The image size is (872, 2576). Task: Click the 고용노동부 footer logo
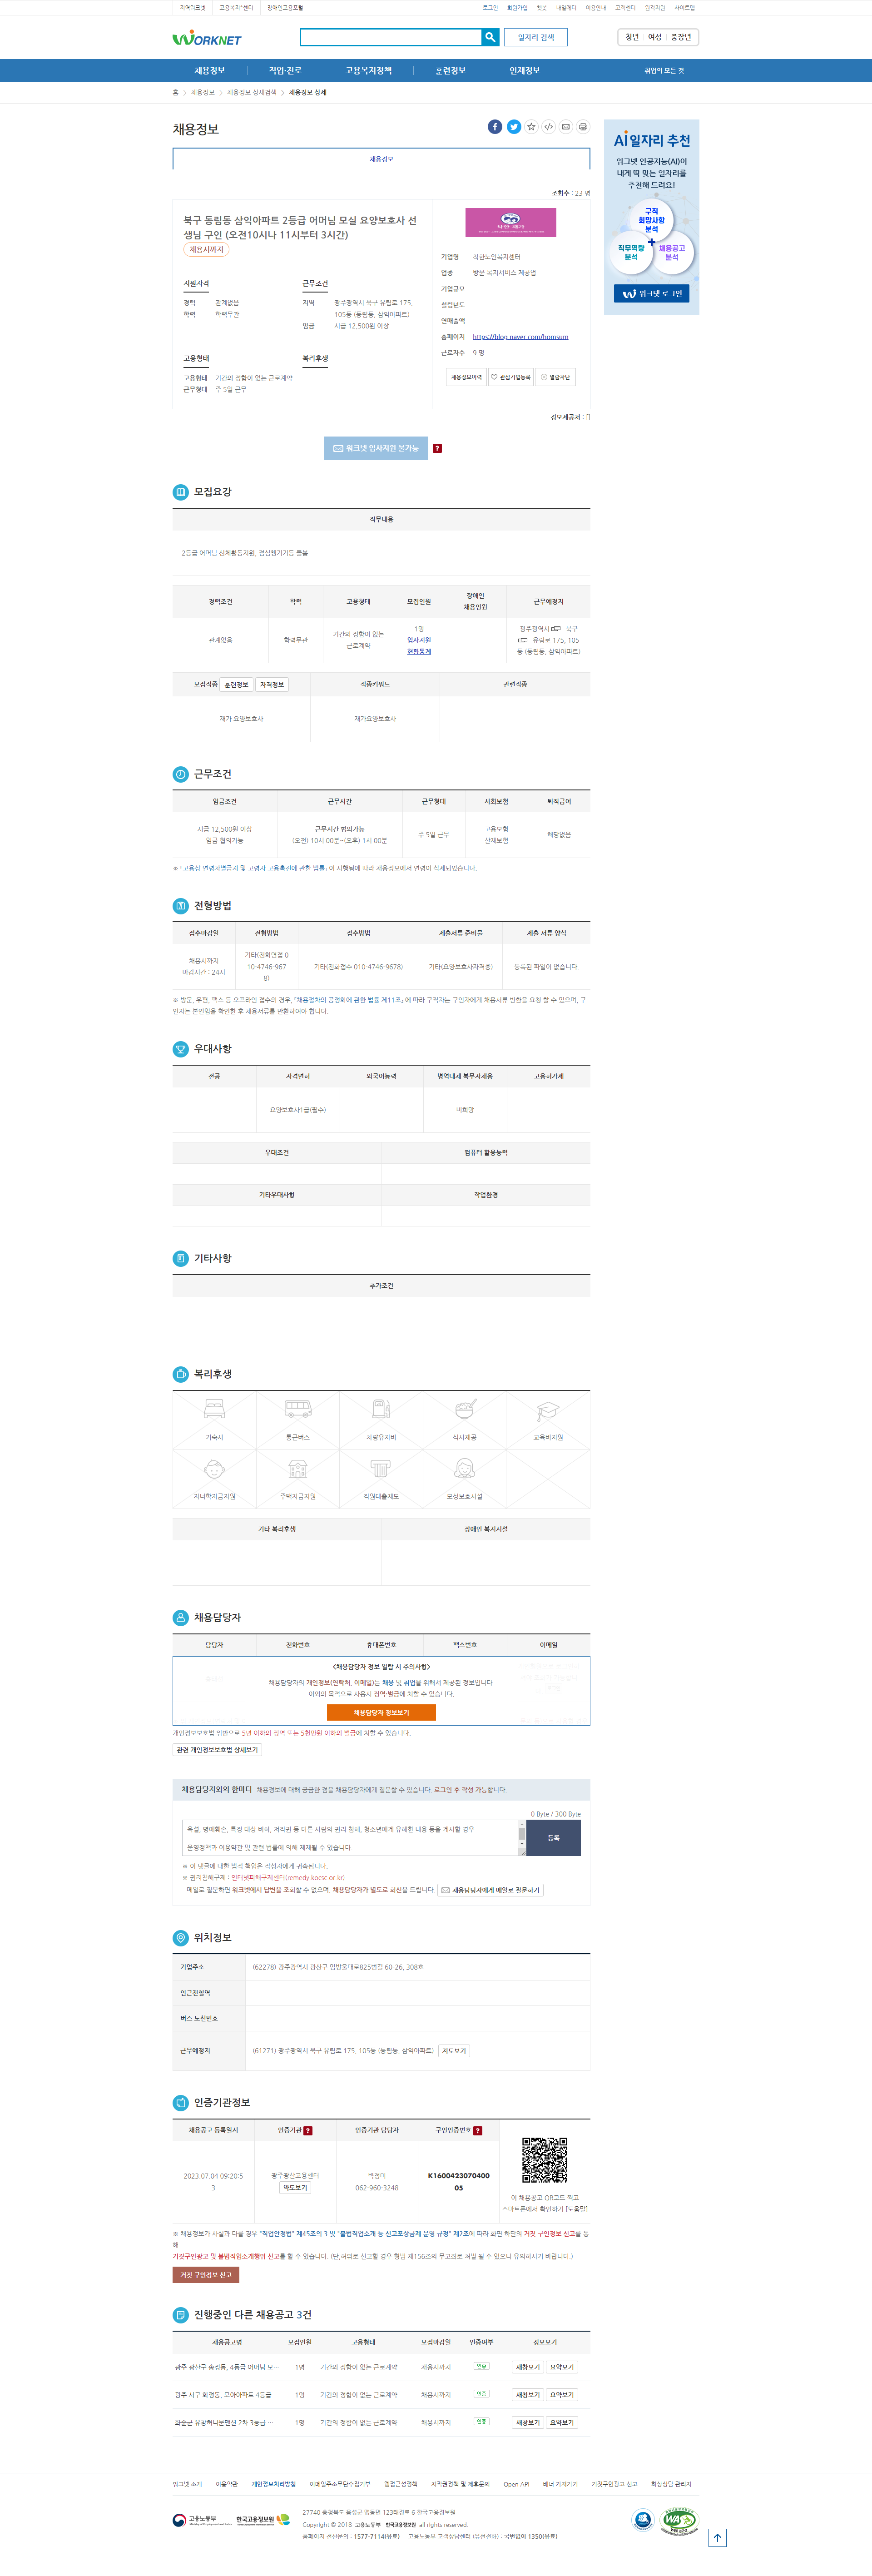[x=201, y=2520]
